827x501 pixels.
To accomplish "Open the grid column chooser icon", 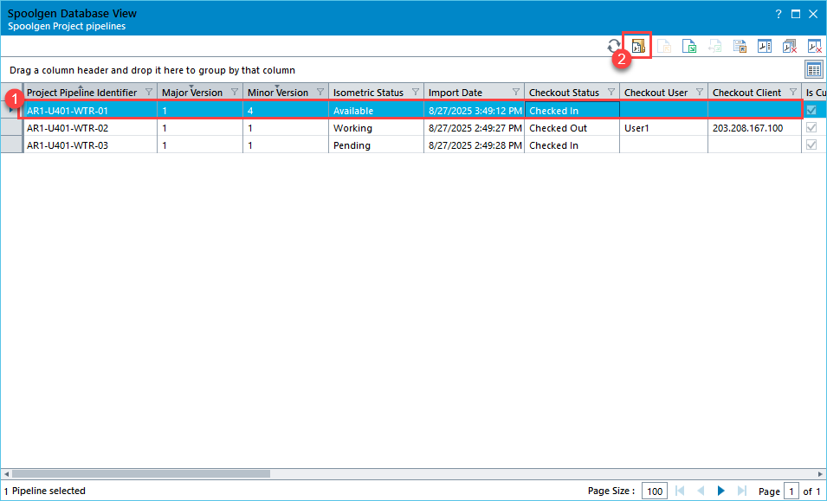I will tap(813, 70).
